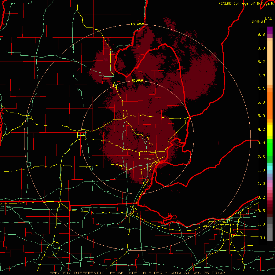Click the 3.4 value on the color scale
The image size is (275, 275).
(261, 143)
